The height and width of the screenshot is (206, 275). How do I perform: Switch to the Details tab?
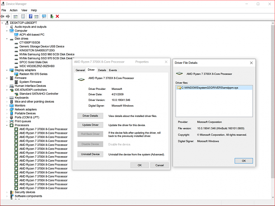(x=102, y=70)
